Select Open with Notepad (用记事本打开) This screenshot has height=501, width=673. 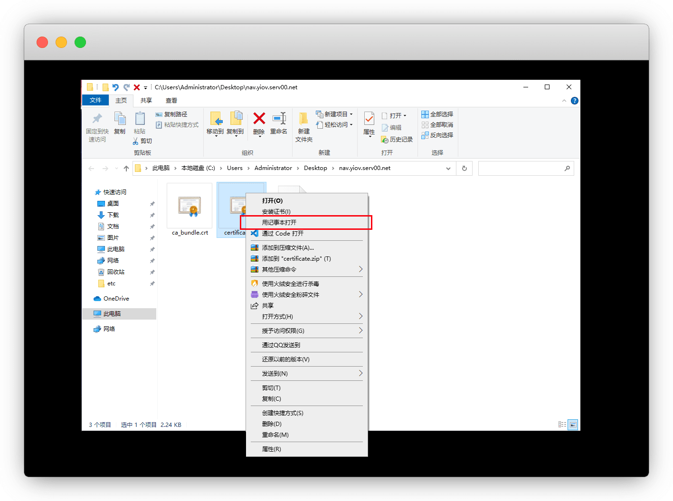pos(279,222)
